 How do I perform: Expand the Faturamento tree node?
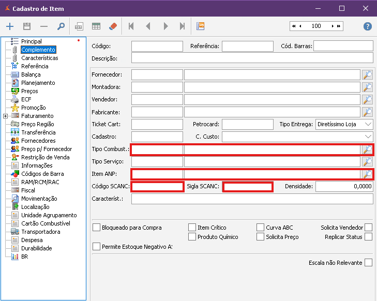(6, 116)
